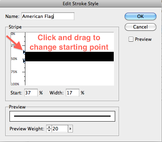The width and height of the screenshot is (162, 142).
Task: Select the black stripe band
Action: (69, 56)
